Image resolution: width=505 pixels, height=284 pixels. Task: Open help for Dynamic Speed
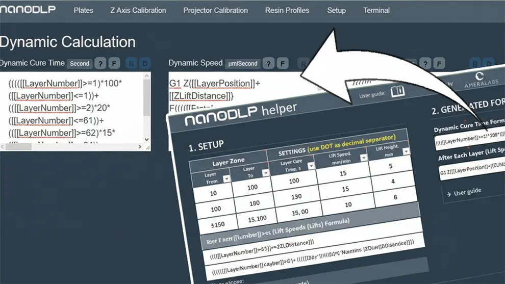[x=268, y=64]
